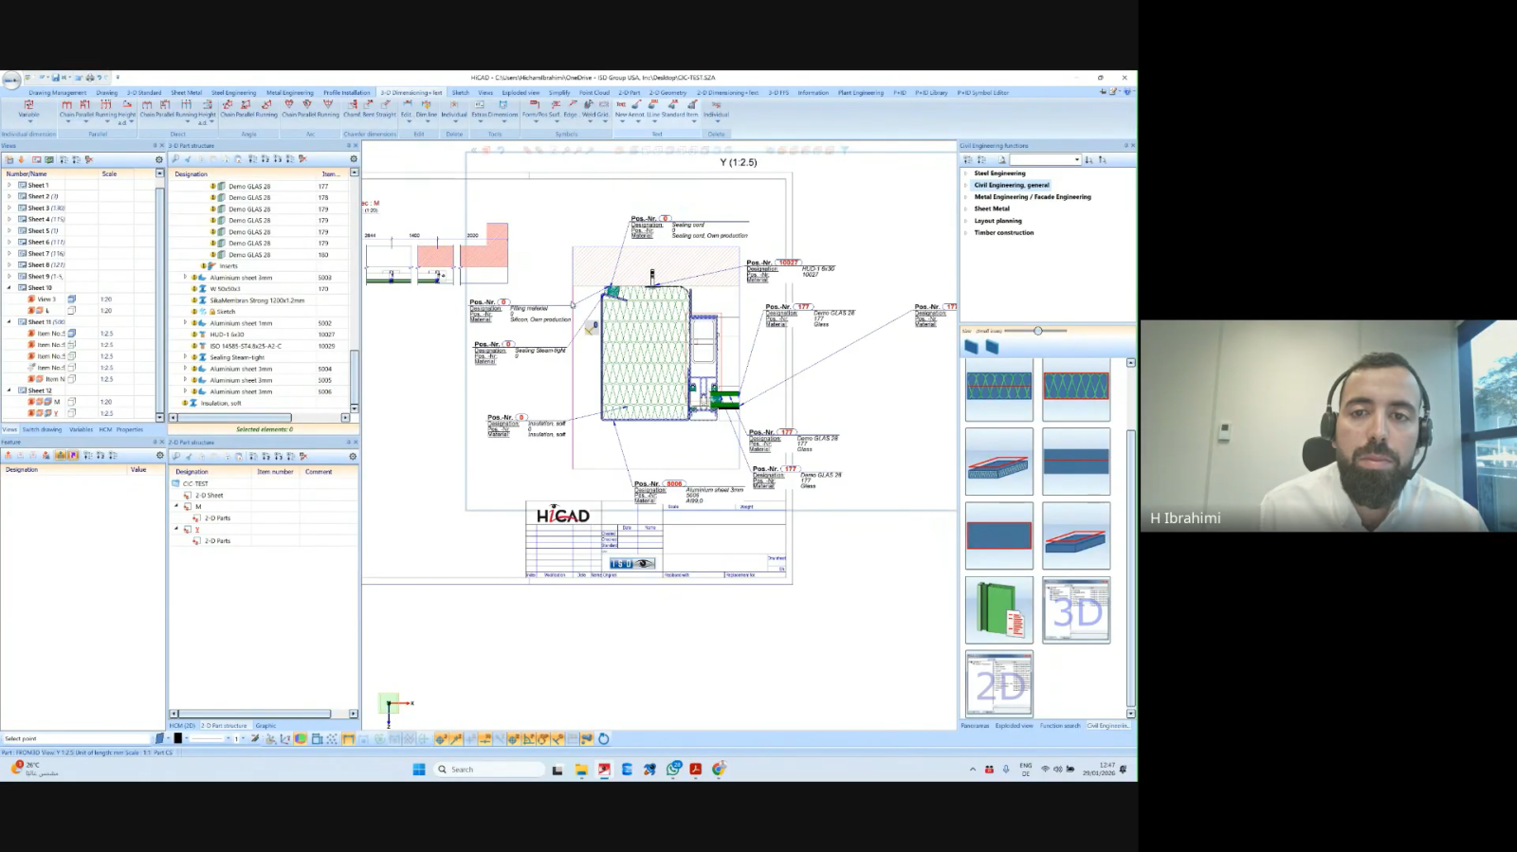This screenshot has width=1517, height=852.
Task: Expand Sheet 5 in the Views tree
Action: pos(9,231)
